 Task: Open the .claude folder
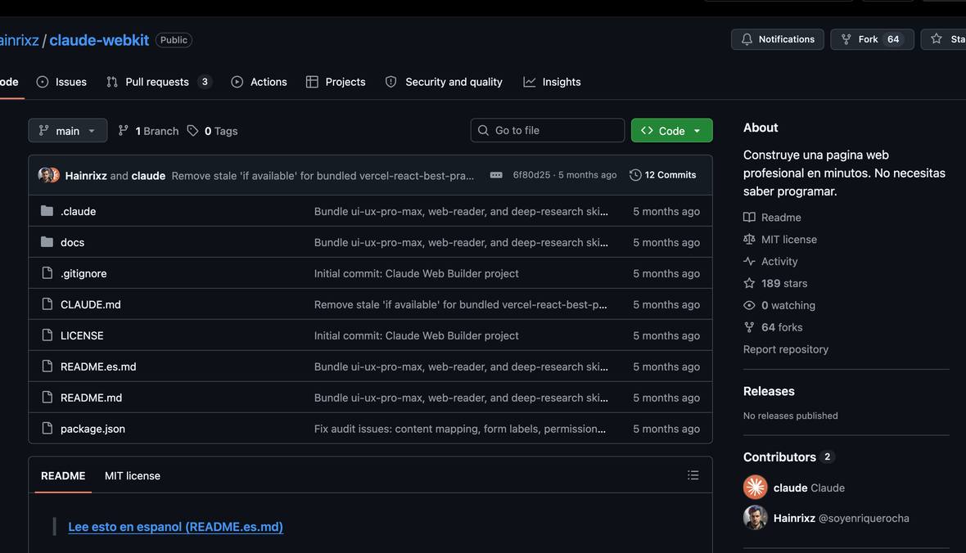(79, 211)
